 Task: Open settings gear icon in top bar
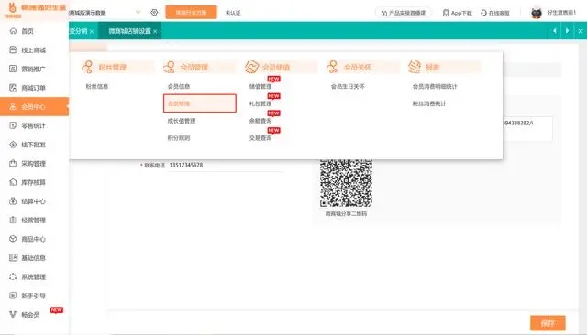[154, 12]
